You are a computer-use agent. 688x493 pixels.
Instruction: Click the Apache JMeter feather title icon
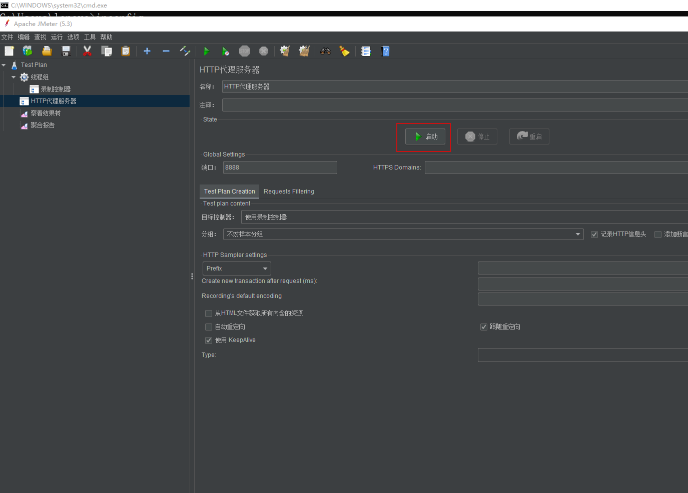[x=7, y=23]
